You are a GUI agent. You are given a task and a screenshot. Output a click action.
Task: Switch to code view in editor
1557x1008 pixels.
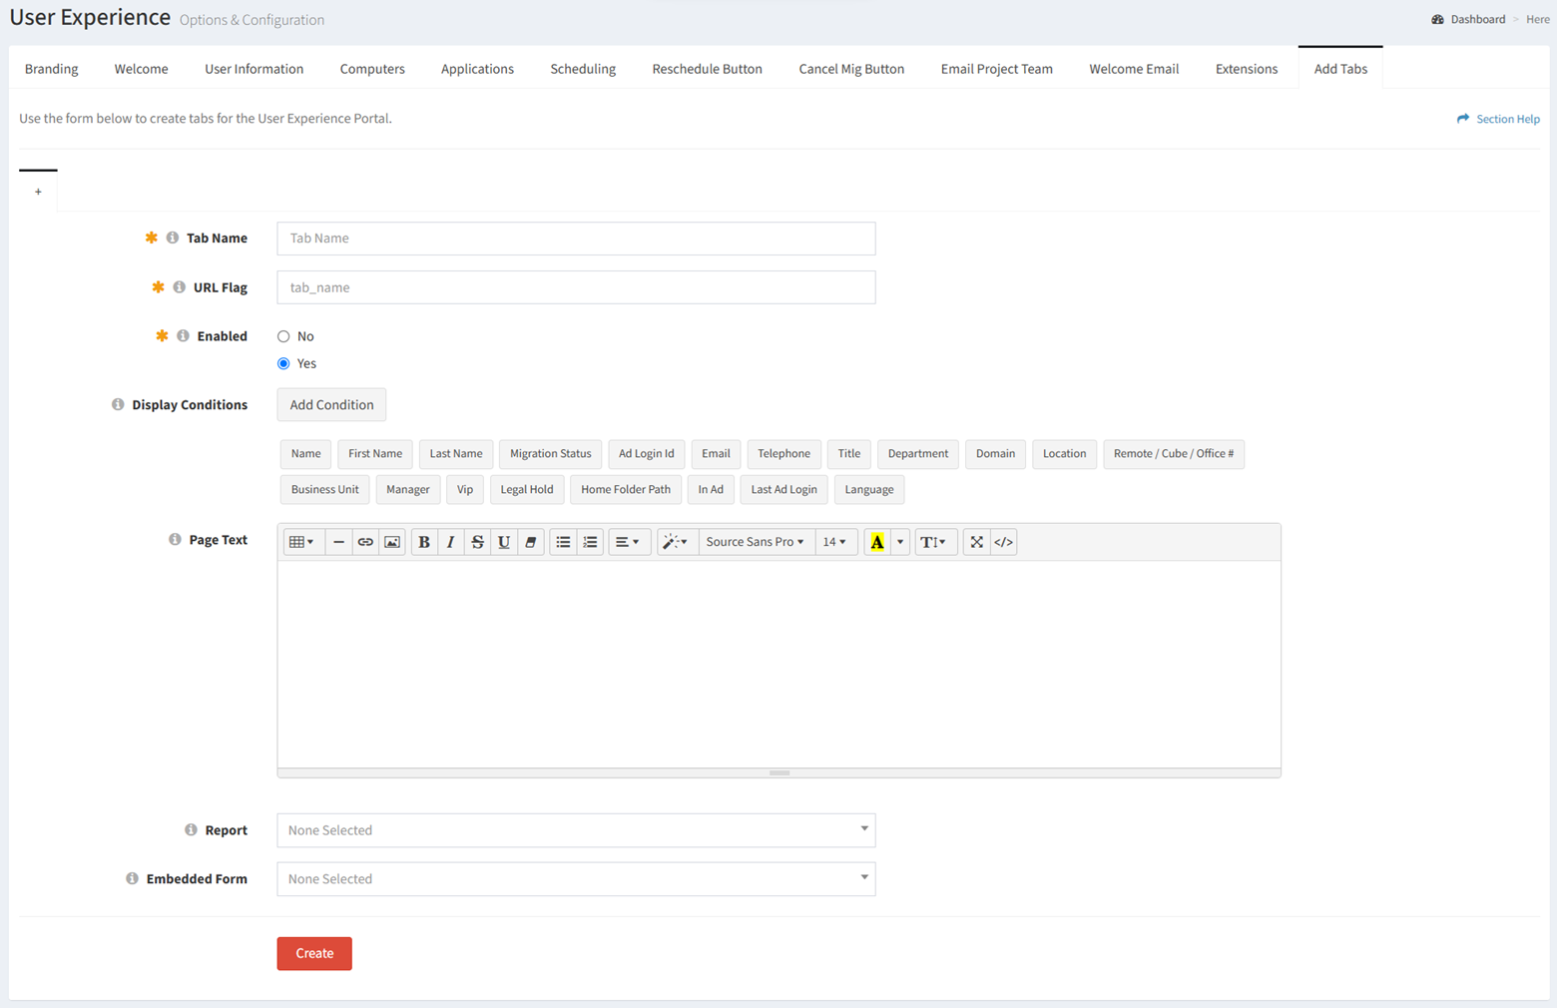[x=1004, y=542]
